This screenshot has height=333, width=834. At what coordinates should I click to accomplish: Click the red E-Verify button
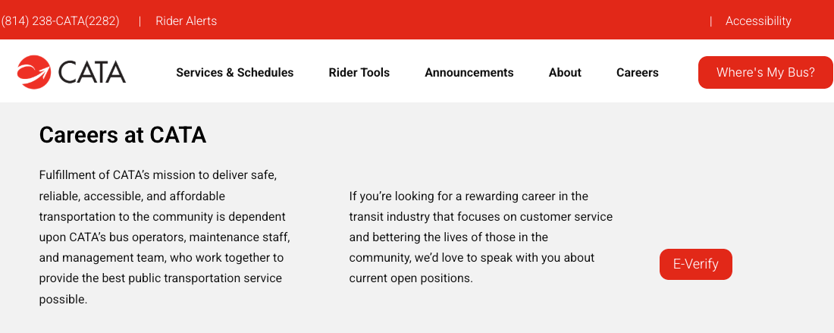coord(696,265)
